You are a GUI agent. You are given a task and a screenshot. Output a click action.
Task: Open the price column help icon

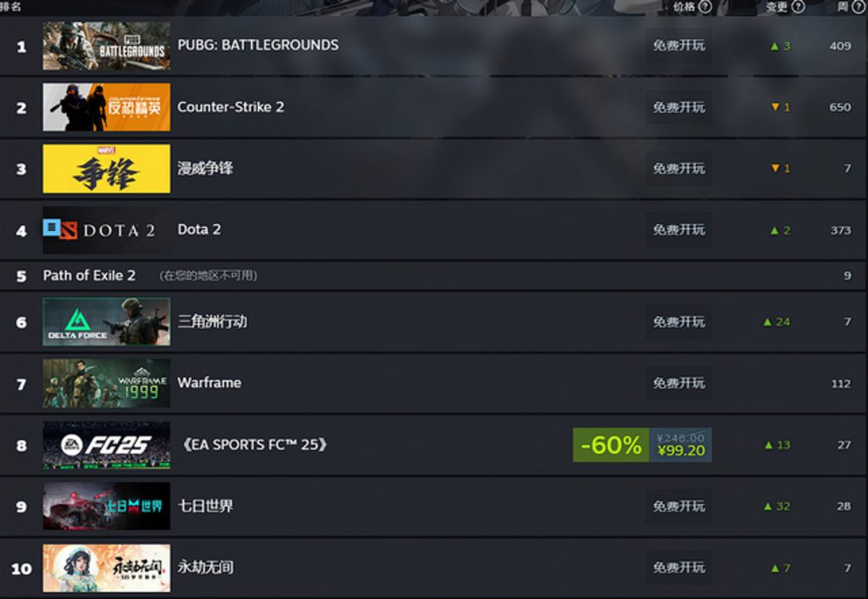[704, 7]
